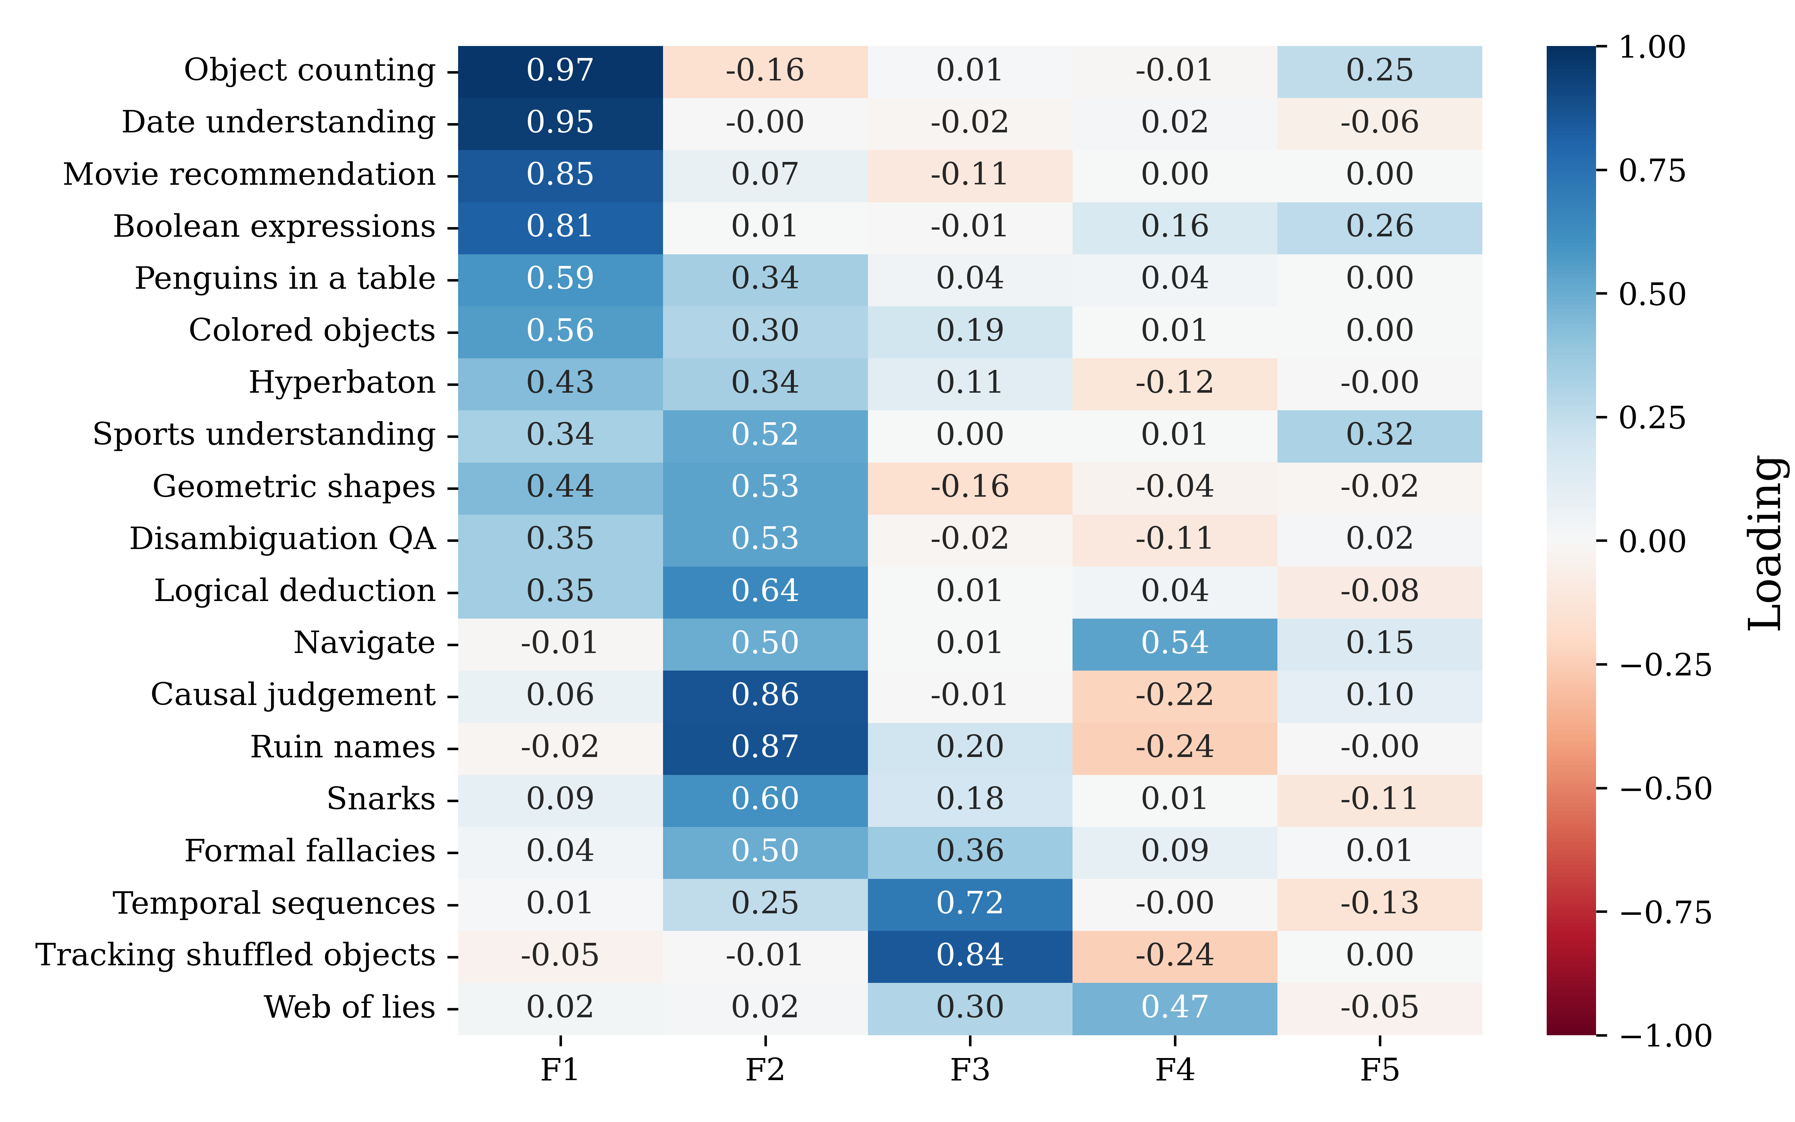The height and width of the screenshot is (1122, 1795).
Task: Click the F1 column label
Action: point(560,1070)
